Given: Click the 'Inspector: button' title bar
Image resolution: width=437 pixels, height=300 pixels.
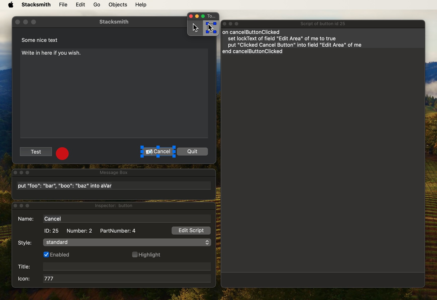Looking at the screenshot, I should (114, 206).
